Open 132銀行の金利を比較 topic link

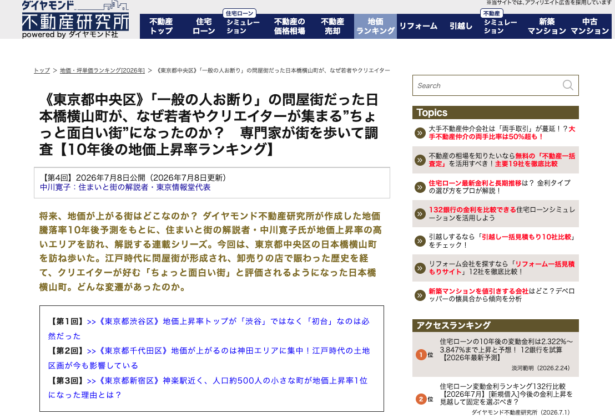pyautogui.click(x=502, y=214)
